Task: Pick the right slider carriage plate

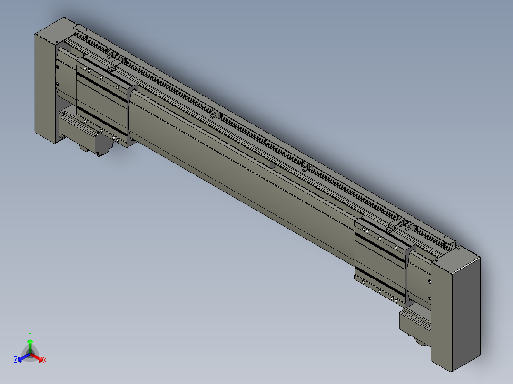Action: (381, 261)
